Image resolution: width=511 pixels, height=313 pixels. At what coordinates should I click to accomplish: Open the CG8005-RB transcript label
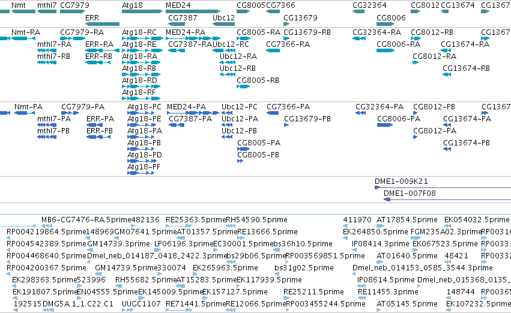tap(258, 81)
